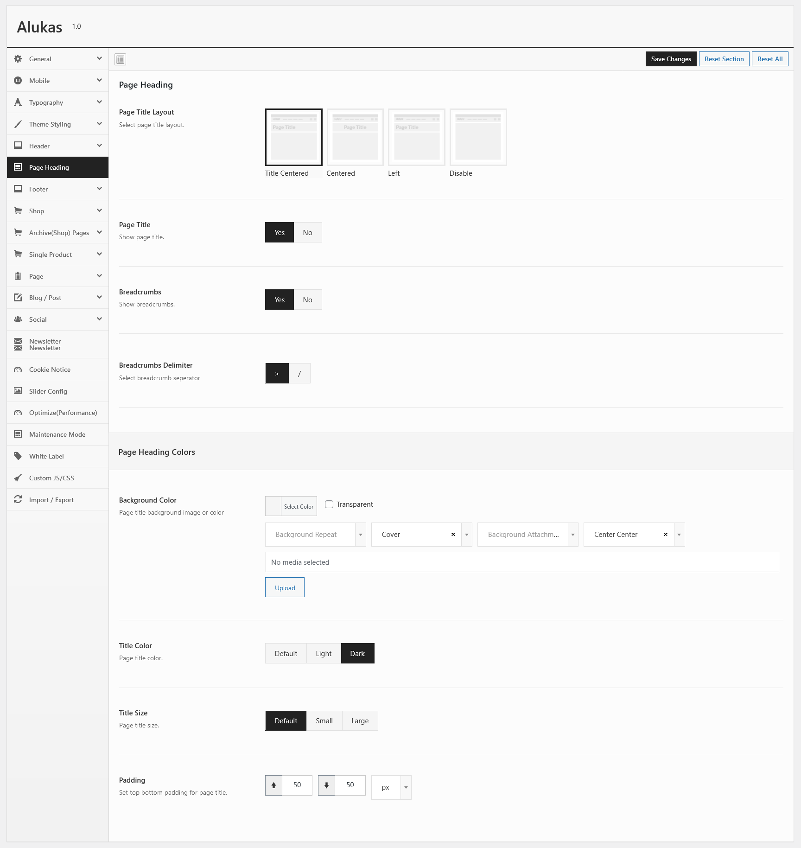This screenshot has height=848, width=801.
Task: Click the expand-all sections icon in toolbar
Action: [120, 59]
